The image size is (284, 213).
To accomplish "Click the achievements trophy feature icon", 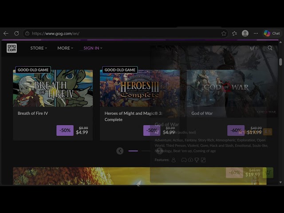I will 197,160.
